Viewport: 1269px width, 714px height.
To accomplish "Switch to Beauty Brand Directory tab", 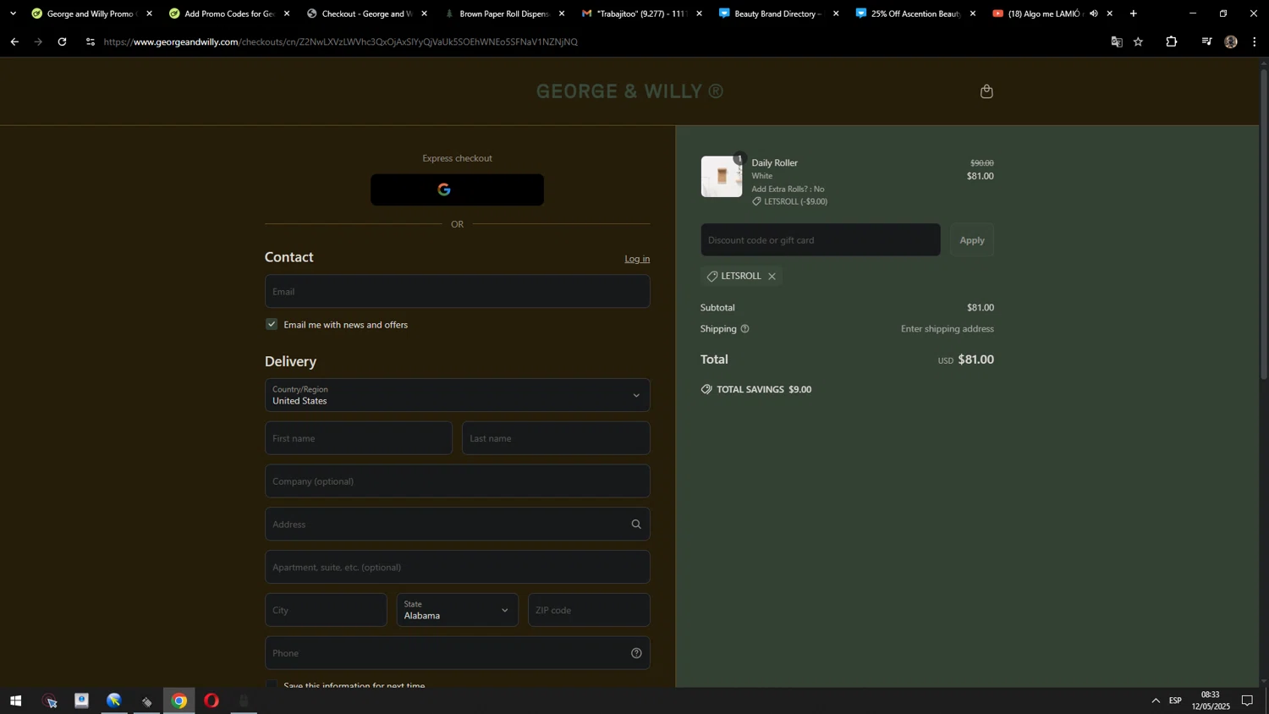I will [777, 14].
